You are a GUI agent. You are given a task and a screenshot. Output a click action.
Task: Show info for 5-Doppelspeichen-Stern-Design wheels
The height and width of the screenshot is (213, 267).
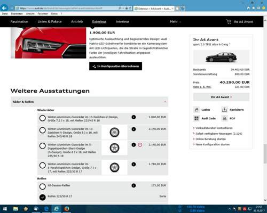[x=133, y=145]
